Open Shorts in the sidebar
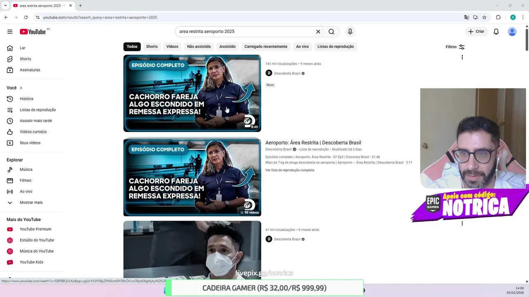529x297 pixels. point(31,59)
